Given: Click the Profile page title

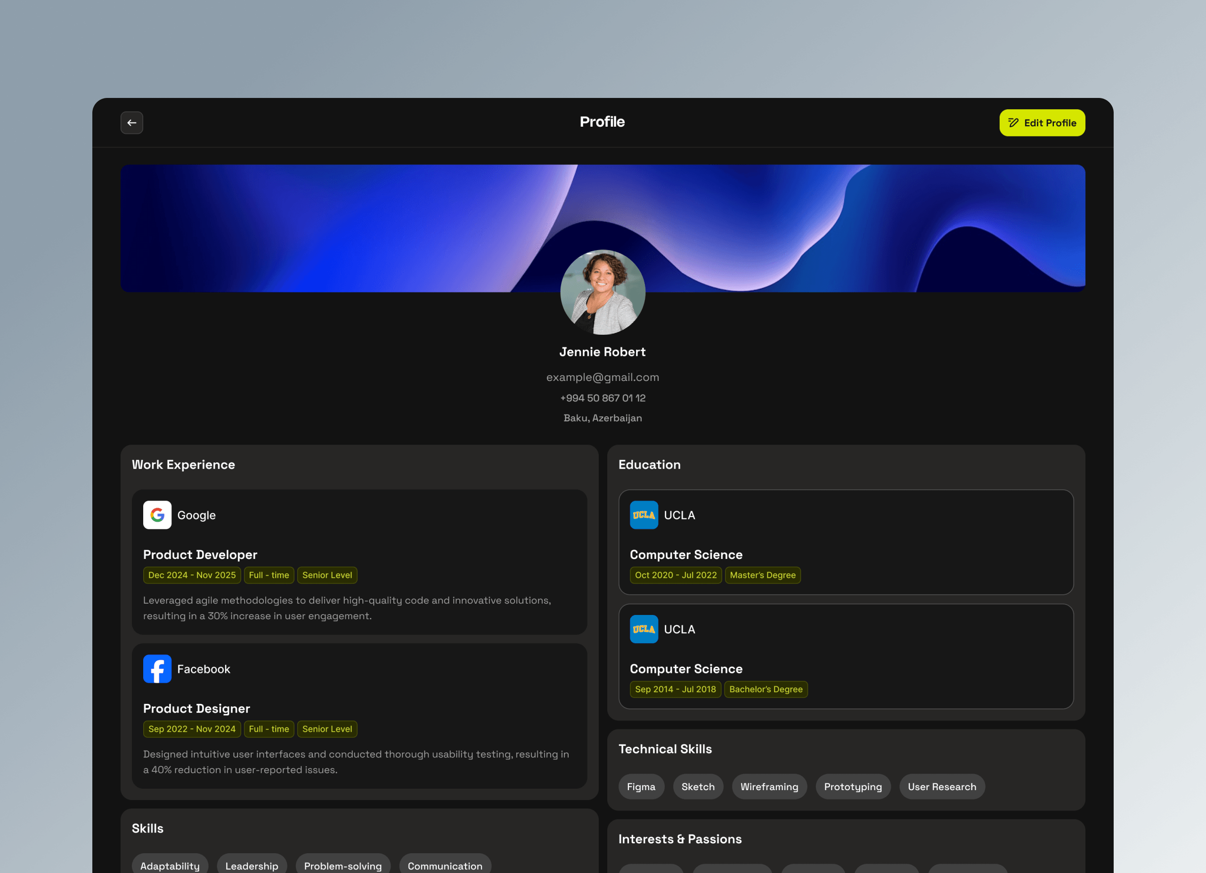Looking at the screenshot, I should point(602,122).
